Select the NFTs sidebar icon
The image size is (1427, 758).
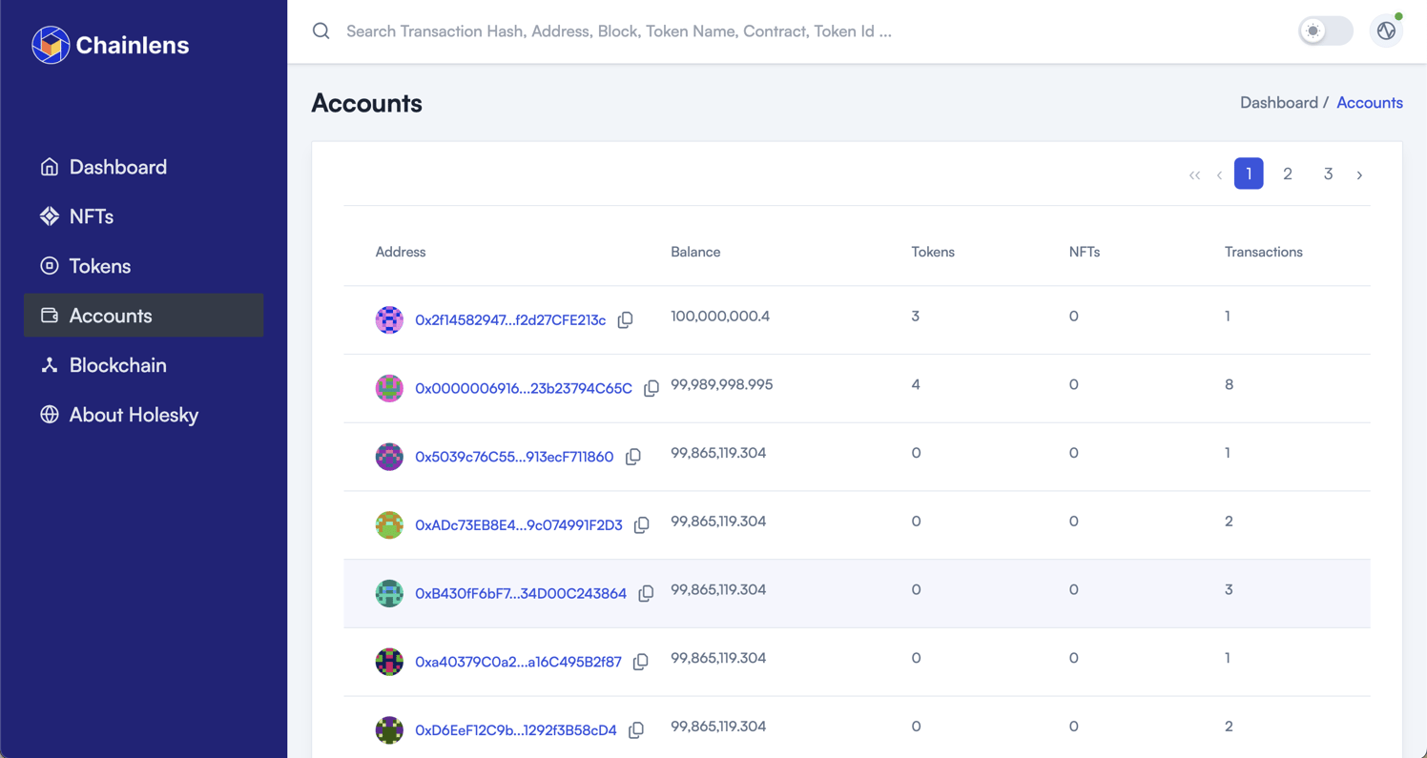pyautogui.click(x=50, y=216)
